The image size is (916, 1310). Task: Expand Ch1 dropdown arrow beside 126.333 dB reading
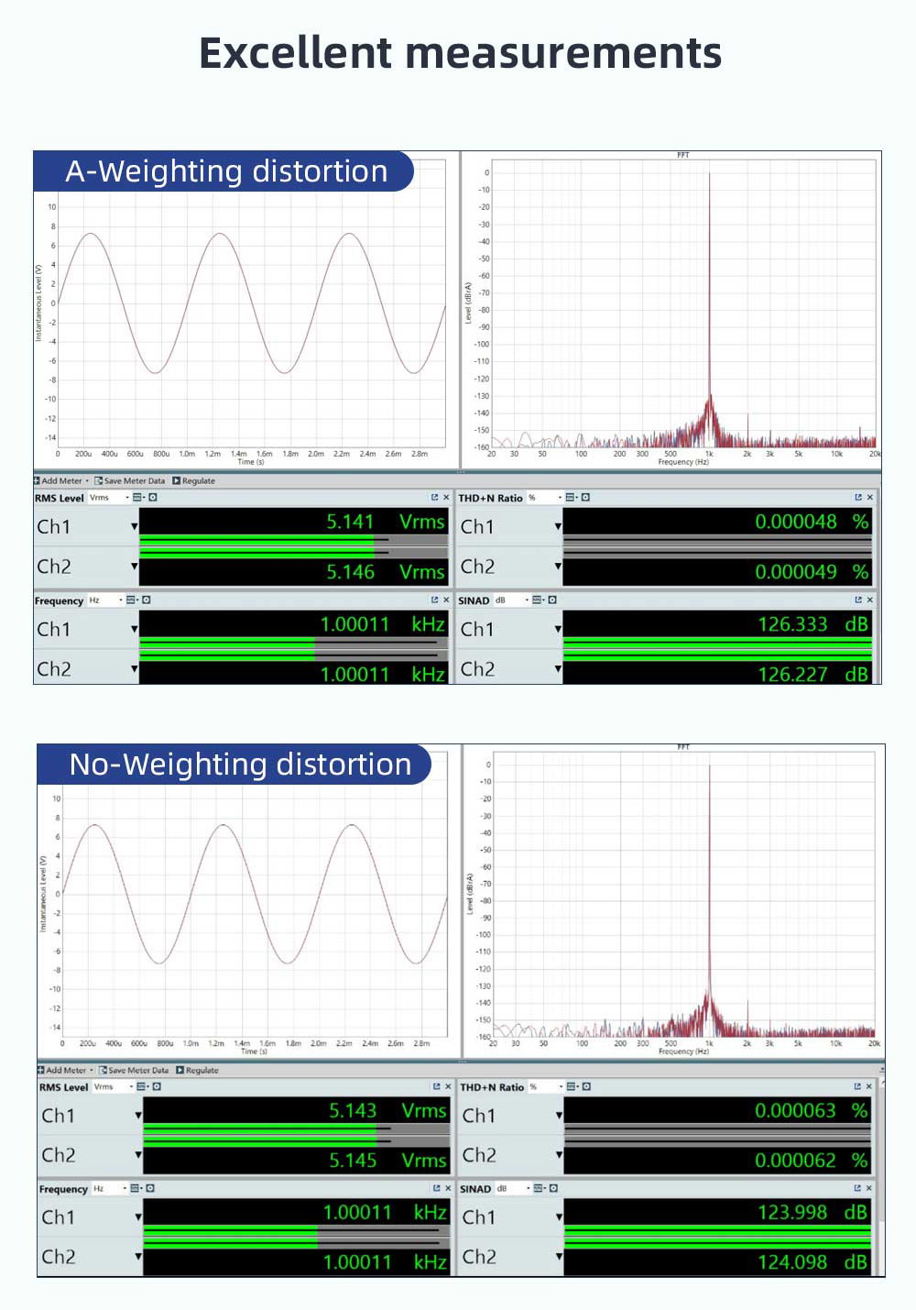coord(558,630)
